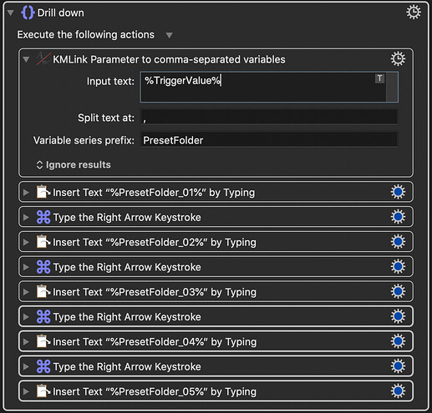Click clipboard icon of Insert Text PresetFolder_03 action
The width and height of the screenshot is (432, 413).
43,291
